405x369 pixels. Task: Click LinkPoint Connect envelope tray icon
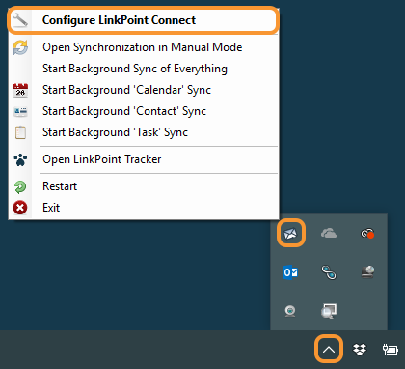[x=290, y=233]
